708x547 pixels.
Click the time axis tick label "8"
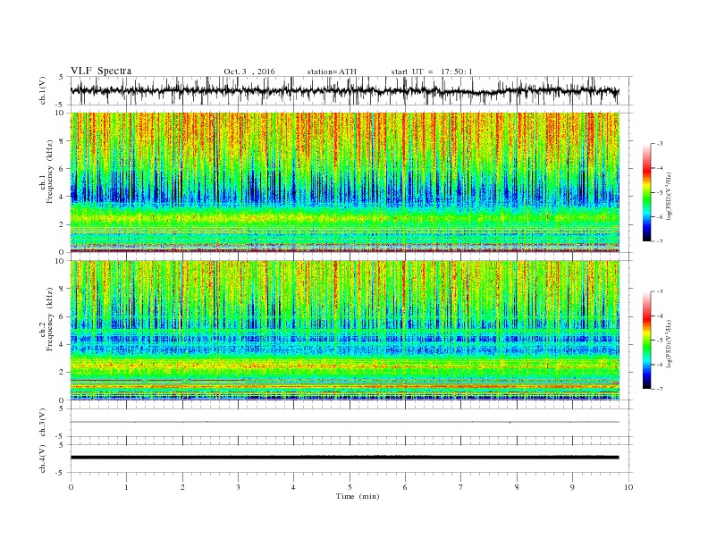point(517,487)
